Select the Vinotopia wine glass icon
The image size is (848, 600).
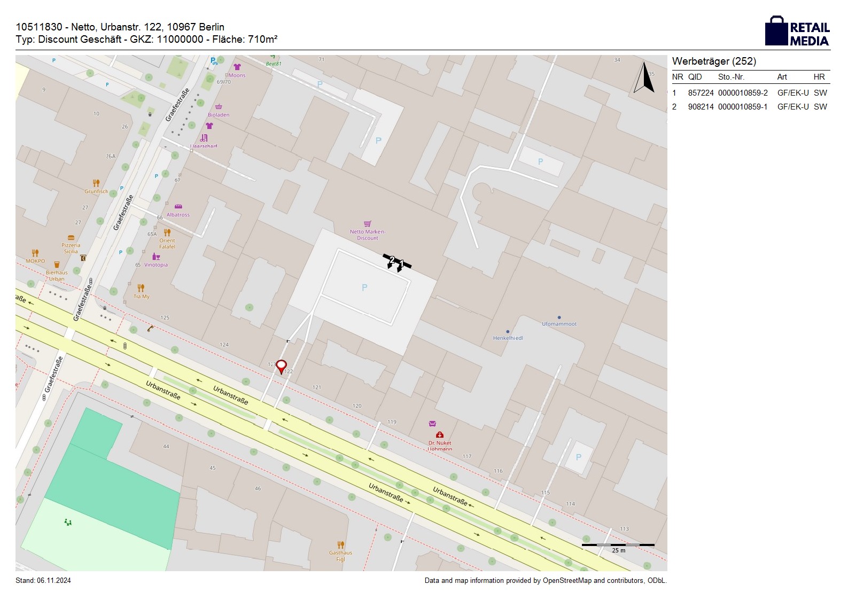coord(156,257)
